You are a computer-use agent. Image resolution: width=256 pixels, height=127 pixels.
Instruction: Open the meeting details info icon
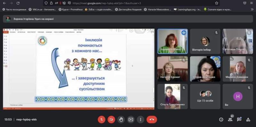tap(221, 120)
